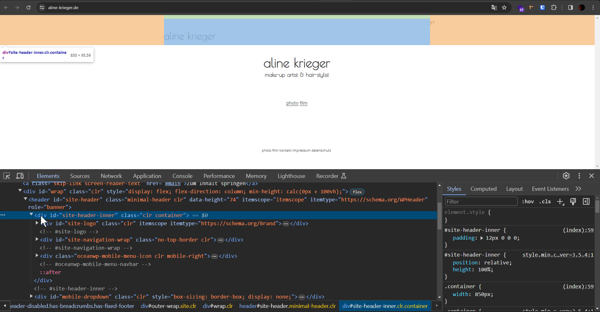Screen dimensions: 600x312
Task: Follow the photo link on the page
Action: point(292,103)
